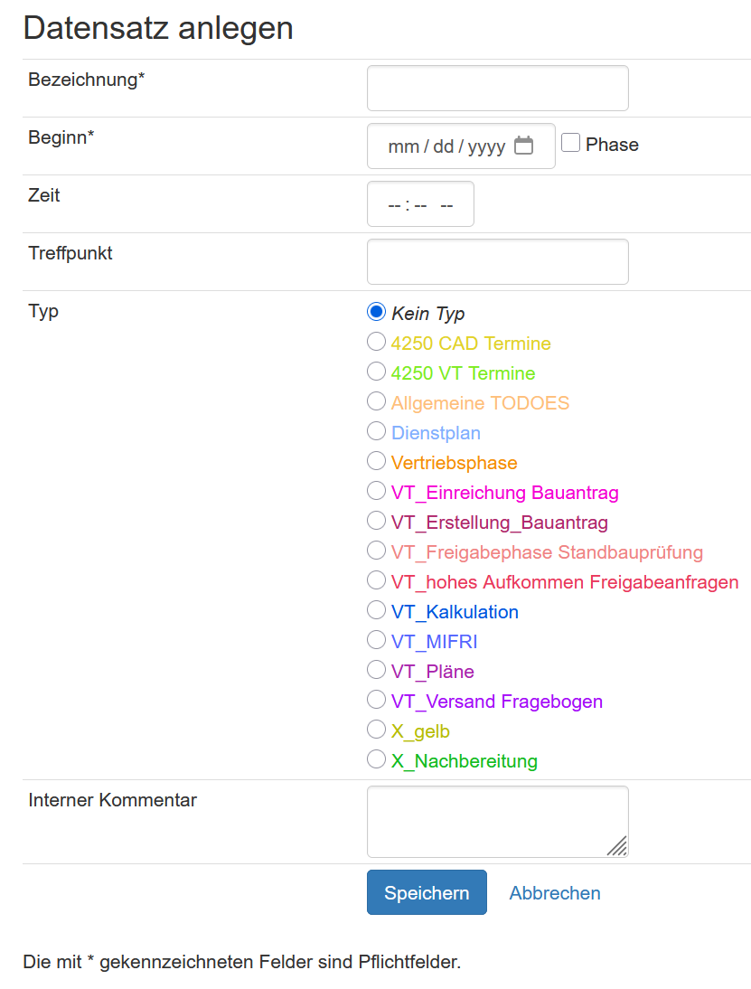Image resolution: width=751 pixels, height=989 pixels.
Task: Click the Speichern button
Action: (427, 892)
